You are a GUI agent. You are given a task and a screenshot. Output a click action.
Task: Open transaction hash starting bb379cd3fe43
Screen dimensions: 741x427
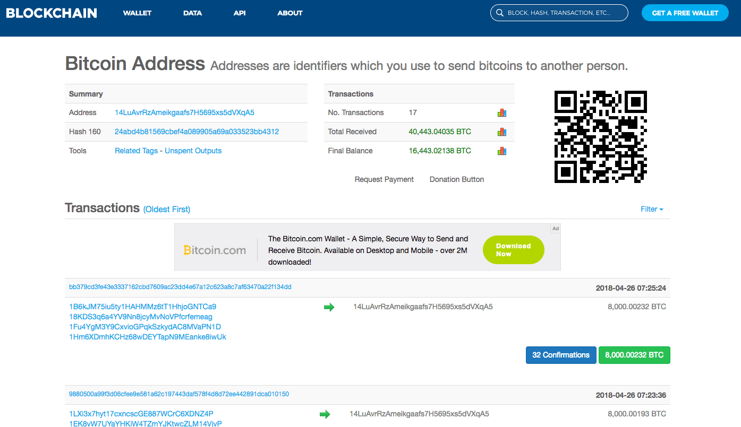click(180, 287)
